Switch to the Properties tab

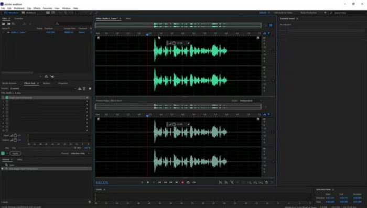(x=63, y=83)
